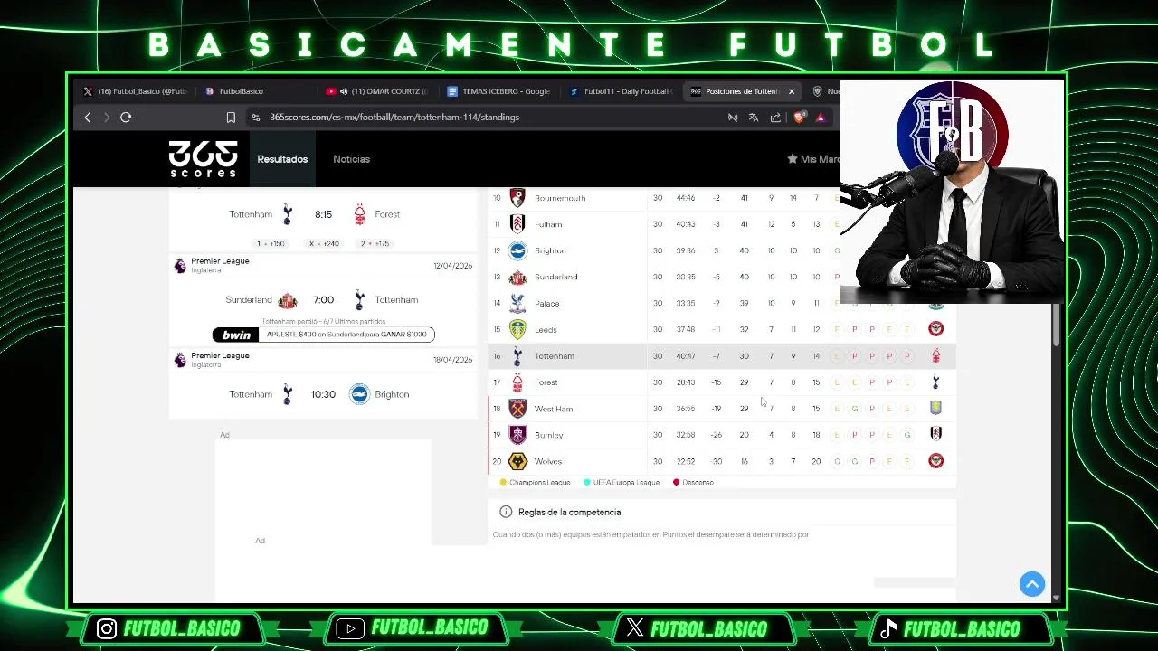Click the Tottenham name in standings row 16
Screen dimensions: 1158x651
(555, 356)
